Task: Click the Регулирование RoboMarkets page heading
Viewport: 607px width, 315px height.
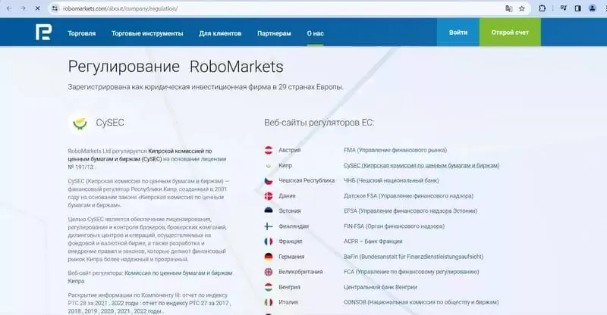Action: [x=176, y=67]
